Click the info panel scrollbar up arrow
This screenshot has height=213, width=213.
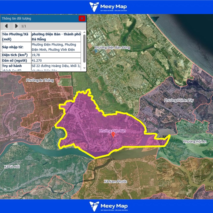[x=84, y=33]
